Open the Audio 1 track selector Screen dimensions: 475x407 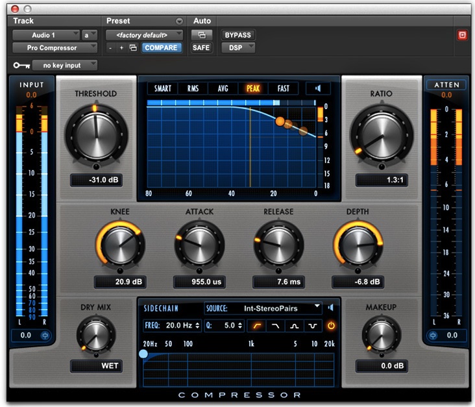(x=46, y=35)
